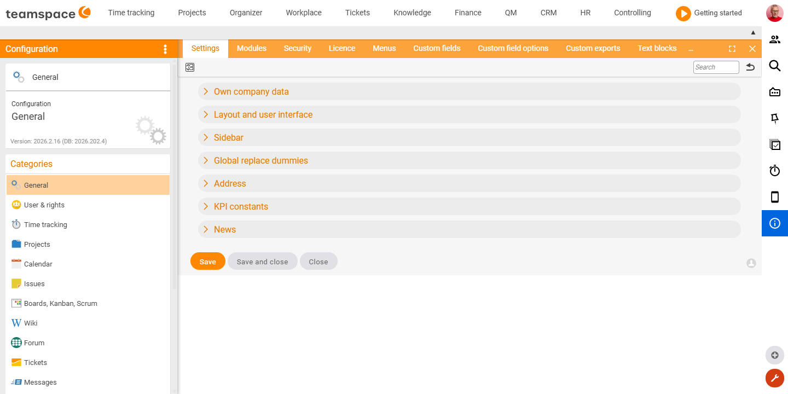The height and width of the screenshot is (394, 788).
Task: Select the Tickets category
Action: 88,362
